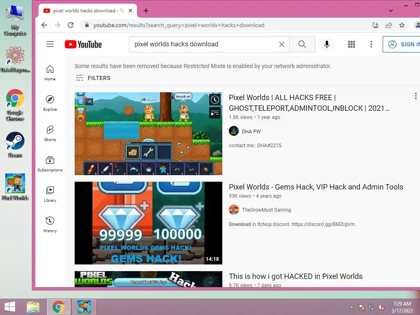Screen dimensions: 420x315
Task: Add first video to Watch later
Action: (x=215, y=100)
